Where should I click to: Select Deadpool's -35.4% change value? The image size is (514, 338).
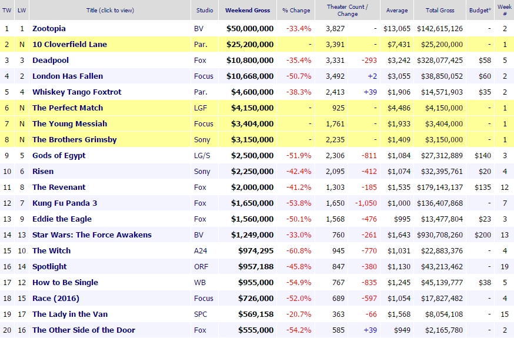[299, 61]
